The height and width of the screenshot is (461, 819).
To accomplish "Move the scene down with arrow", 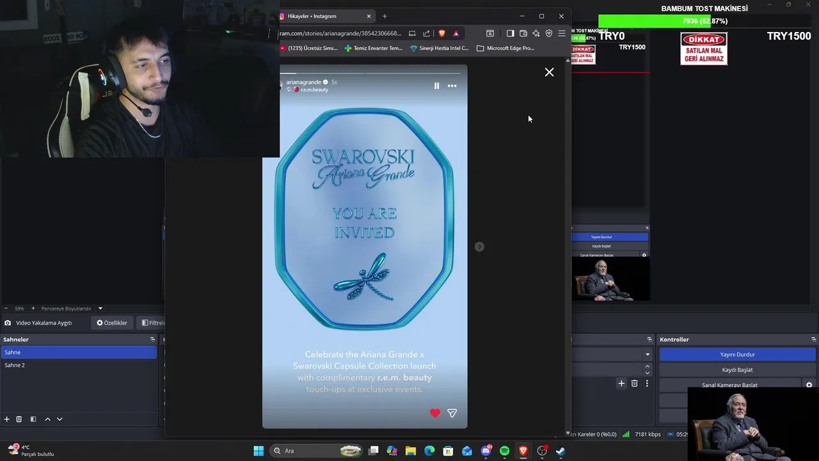I will tap(60, 419).
